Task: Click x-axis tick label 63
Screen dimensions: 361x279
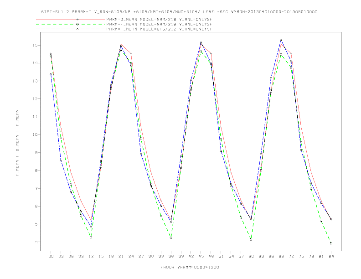Action: click(261, 256)
